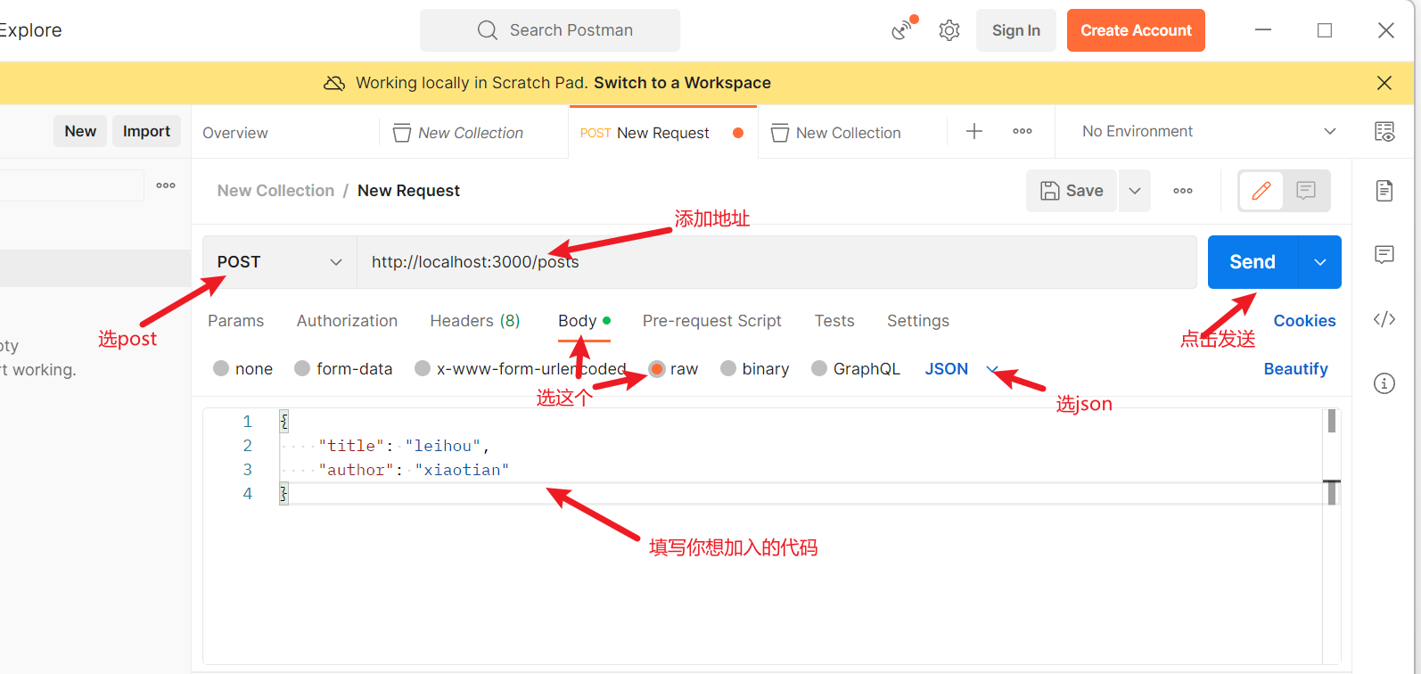Switch to the Params tab
The image size is (1421, 674).
[x=235, y=321]
